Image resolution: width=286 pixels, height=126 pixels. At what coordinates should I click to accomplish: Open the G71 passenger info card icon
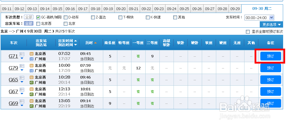click(x=22, y=54)
